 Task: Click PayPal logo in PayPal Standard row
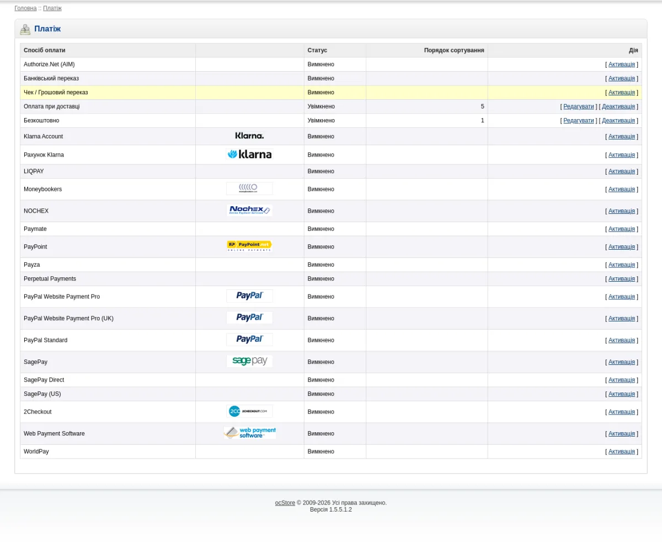click(249, 340)
